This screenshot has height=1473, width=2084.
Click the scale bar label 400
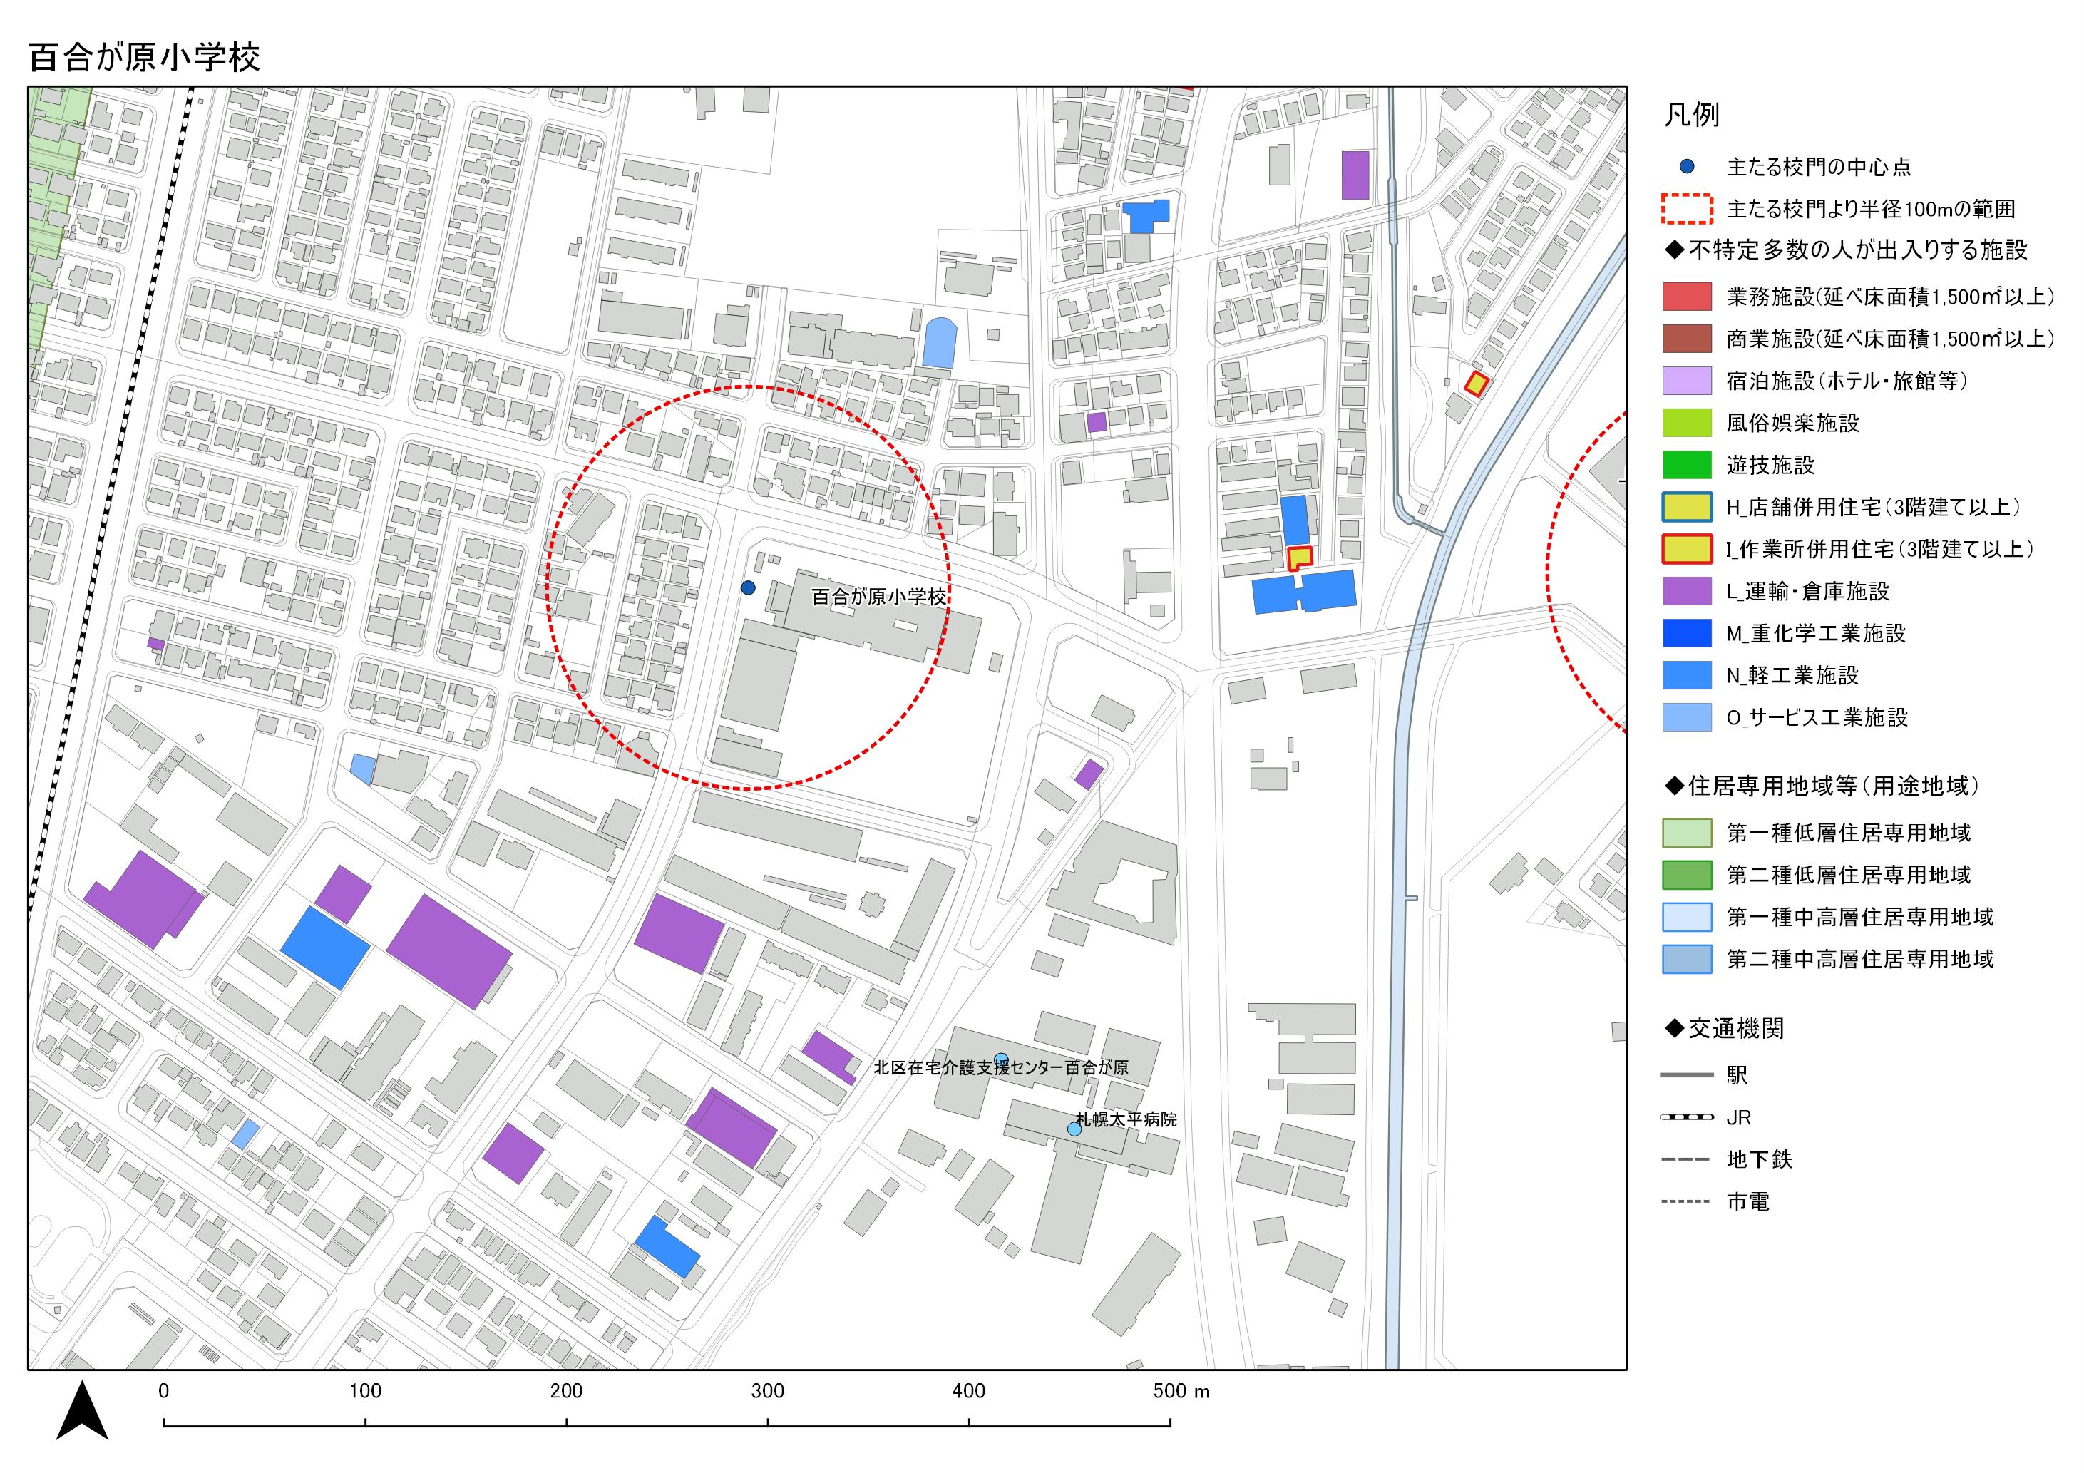tap(968, 1391)
